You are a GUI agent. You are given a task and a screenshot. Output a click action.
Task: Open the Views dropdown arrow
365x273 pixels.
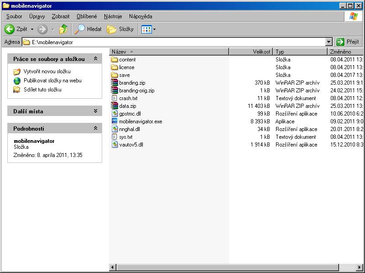pyautogui.click(x=154, y=29)
